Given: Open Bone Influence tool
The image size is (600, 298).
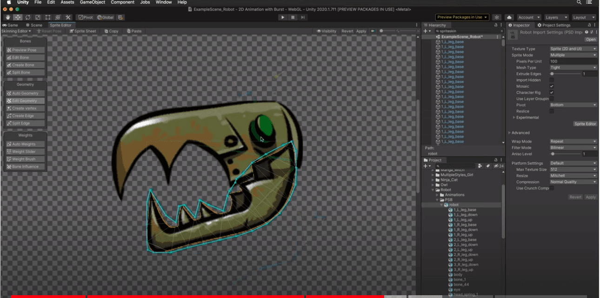Looking at the screenshot, I should 25,166.
